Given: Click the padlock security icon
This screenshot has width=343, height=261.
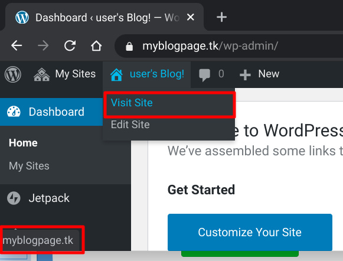Looking at the screenshot, I should (x=129, y=47).
